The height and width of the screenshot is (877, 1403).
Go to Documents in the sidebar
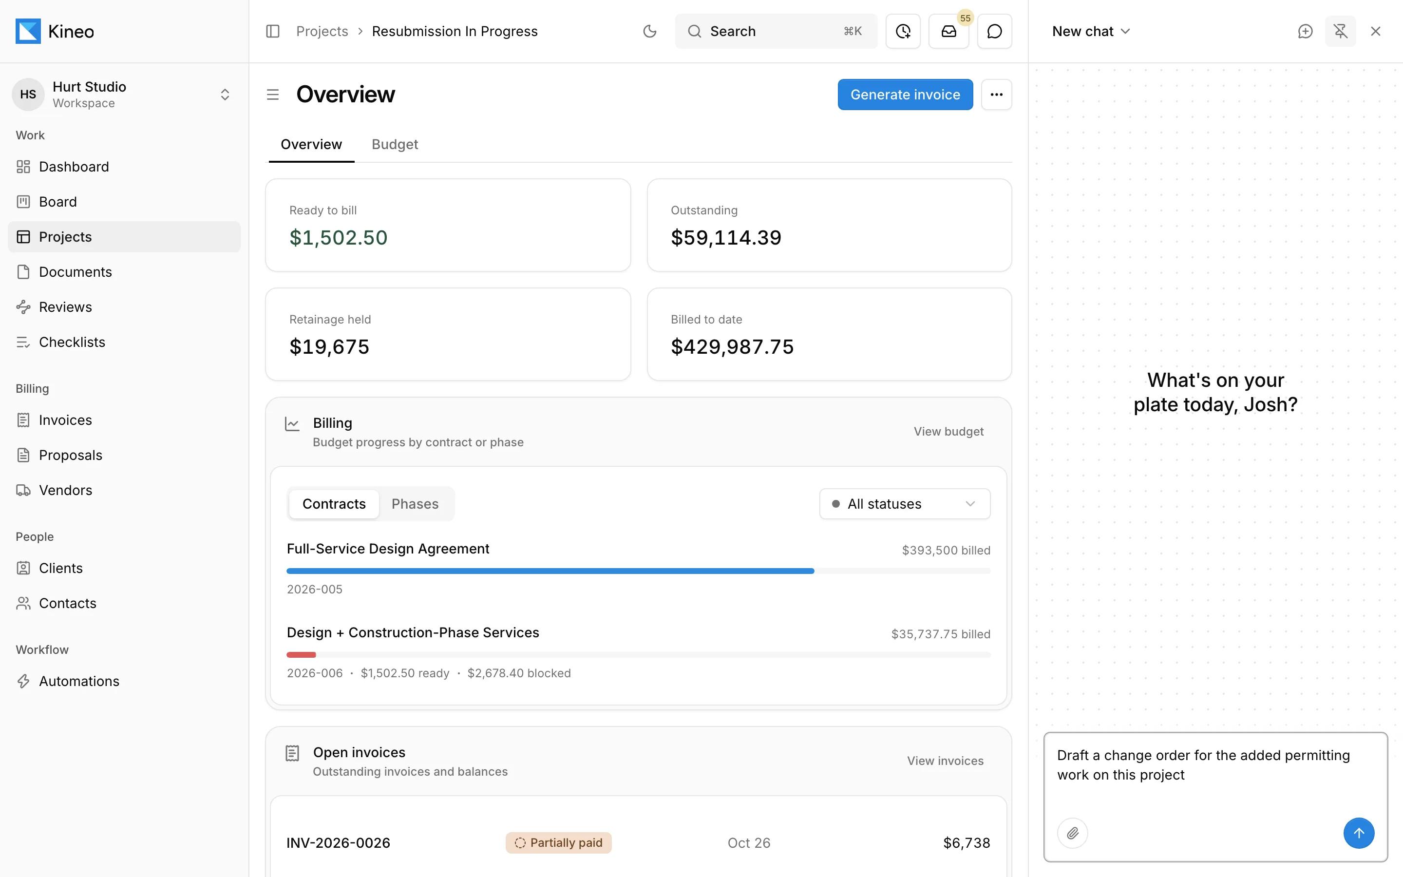click(124, 272)
